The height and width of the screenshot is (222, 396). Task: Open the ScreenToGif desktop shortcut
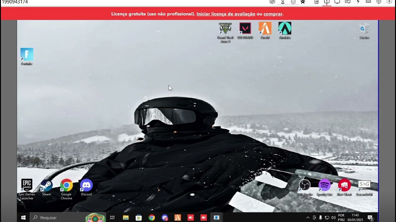click(364, 187)
